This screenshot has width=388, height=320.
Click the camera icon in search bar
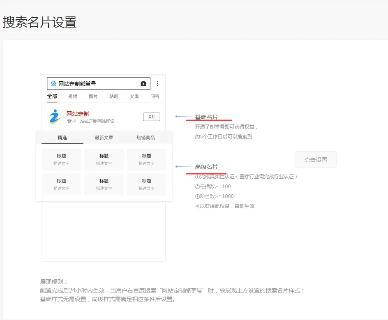pyautogui.click(x=143, y=84)
